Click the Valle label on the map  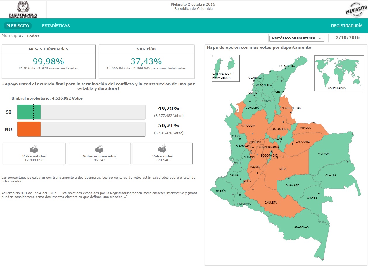238,163
